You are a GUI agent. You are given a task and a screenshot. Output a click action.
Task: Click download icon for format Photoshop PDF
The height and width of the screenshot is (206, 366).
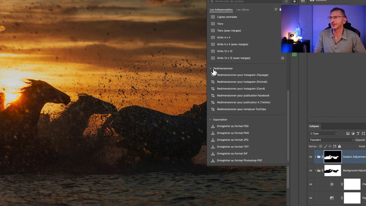point(213,161)
